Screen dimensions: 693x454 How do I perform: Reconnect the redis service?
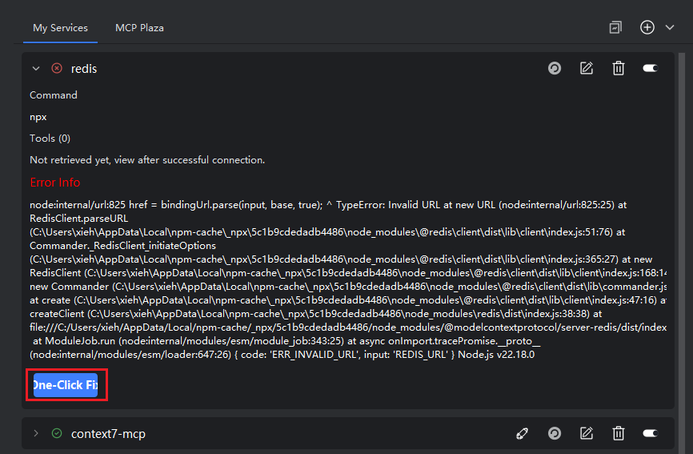(555, 69)
